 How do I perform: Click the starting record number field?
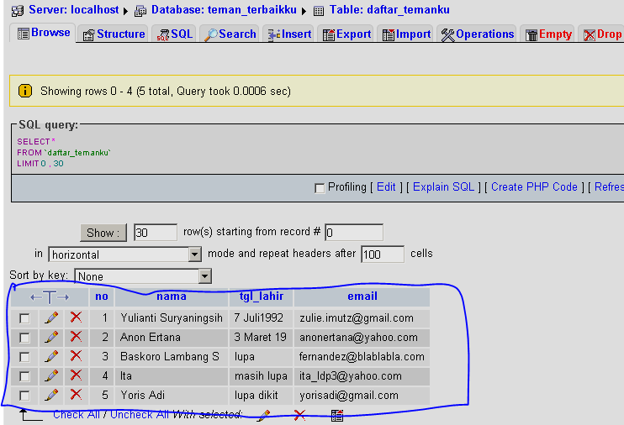[354, 232]
